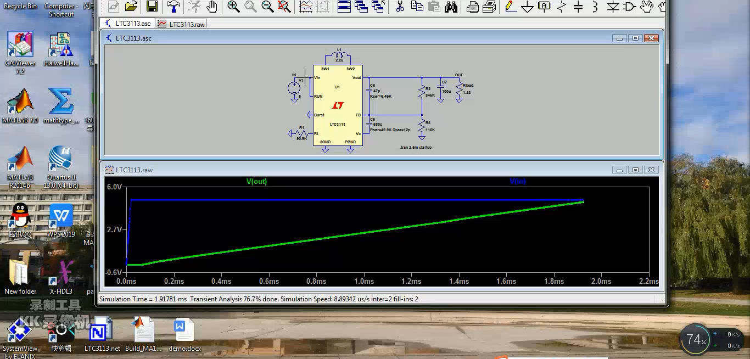The width and height of the screenshot is (750, 359).
Task: Tile windows horizontally icon
Action: click(344, 7)
